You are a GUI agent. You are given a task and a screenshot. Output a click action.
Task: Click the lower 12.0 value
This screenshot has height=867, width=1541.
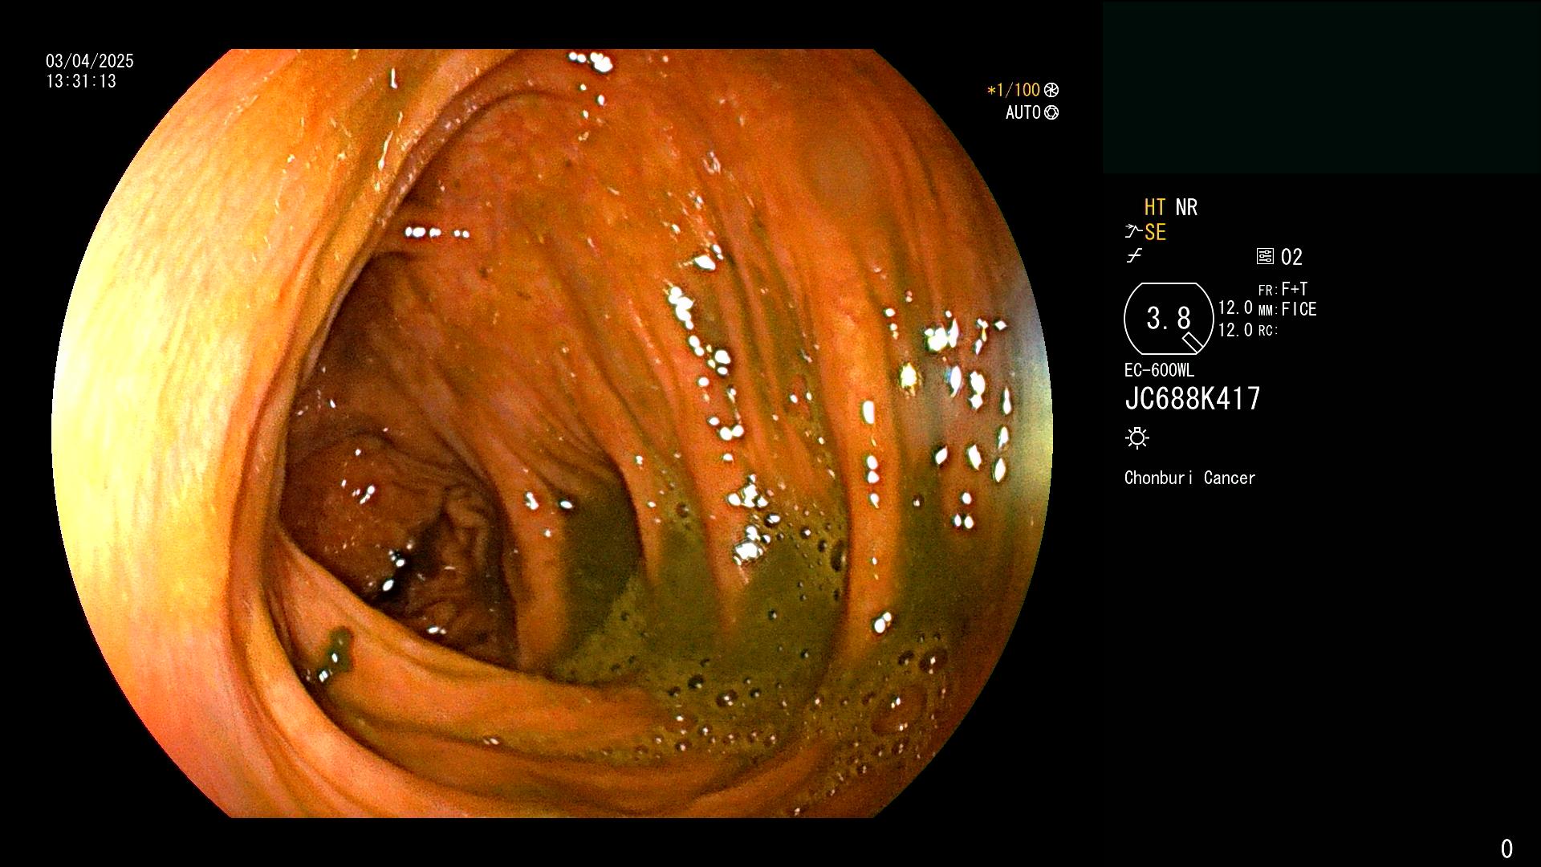click(x=1235, y=330)
